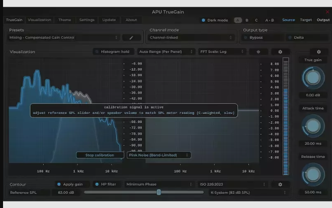Open the Settings tab

tap(87, 20)
